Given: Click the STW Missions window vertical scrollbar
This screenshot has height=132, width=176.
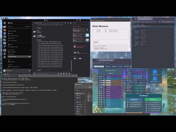Looking at the screenshot, I should pos(130,35).
